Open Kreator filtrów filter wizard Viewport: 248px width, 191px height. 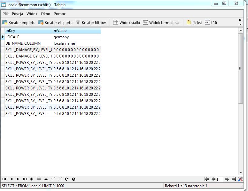coord(91,22)
